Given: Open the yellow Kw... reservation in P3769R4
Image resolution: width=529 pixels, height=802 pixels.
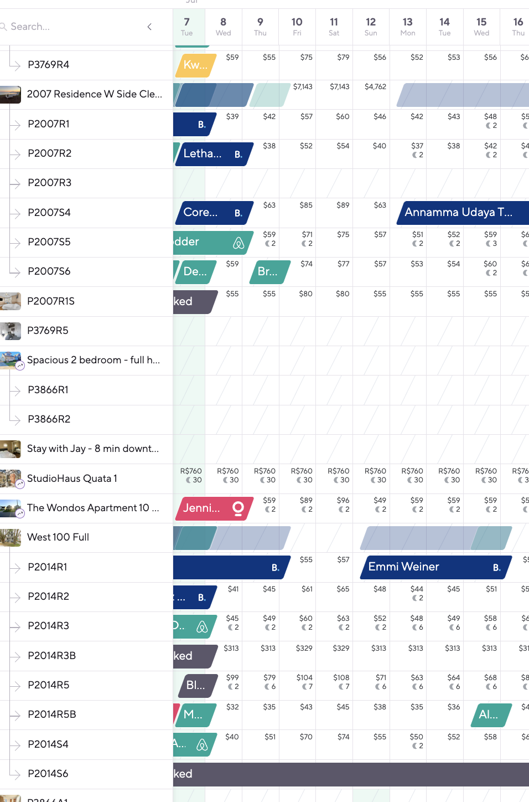Looking at the screenshot, I should pyautogui.click(x=196, y=65).
